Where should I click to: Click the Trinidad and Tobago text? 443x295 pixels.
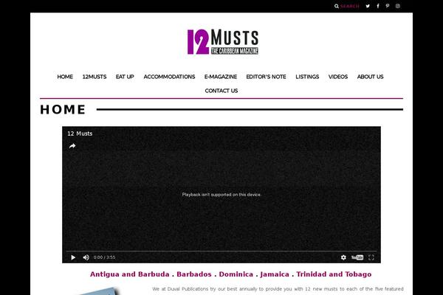point(334,274)
